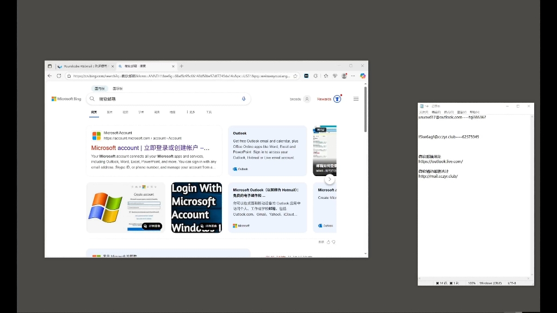Select the 学术 academic search tab
The width and height of the screenshot is (557, 313).
[141, 112]
